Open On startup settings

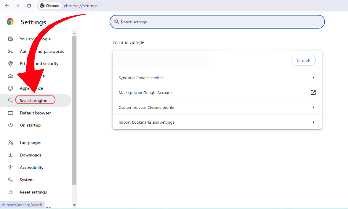pyautogui.click(x=30, y=125)
